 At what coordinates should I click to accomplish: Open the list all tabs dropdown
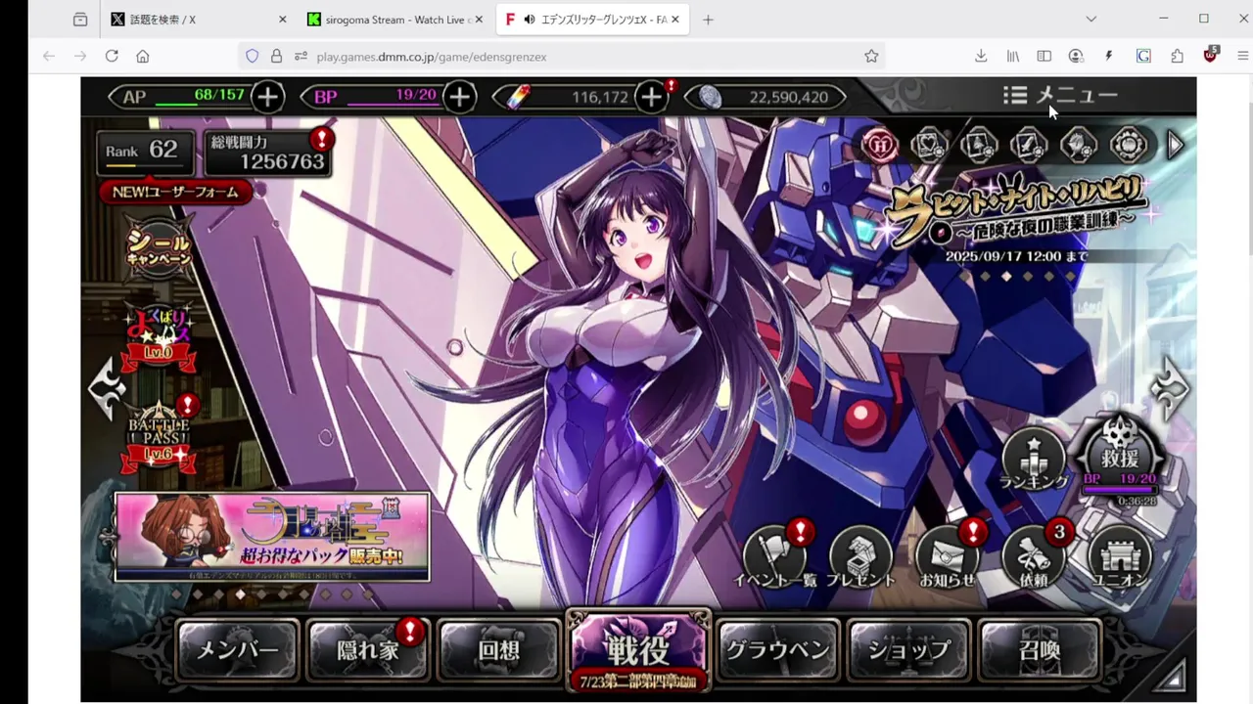click(x=1091, y=19)
